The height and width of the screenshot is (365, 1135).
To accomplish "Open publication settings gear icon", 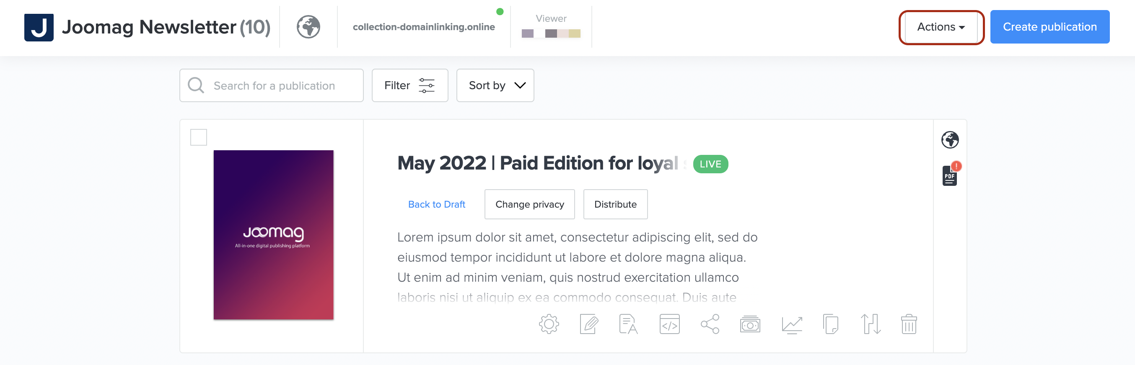I will point(549,324).
